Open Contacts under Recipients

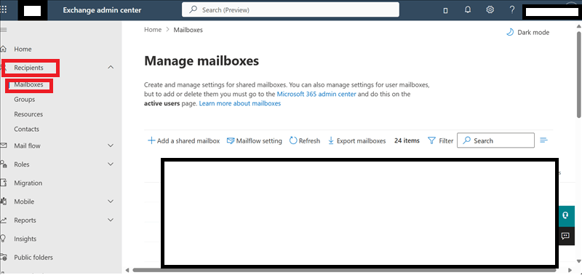[x=26, y=129]
